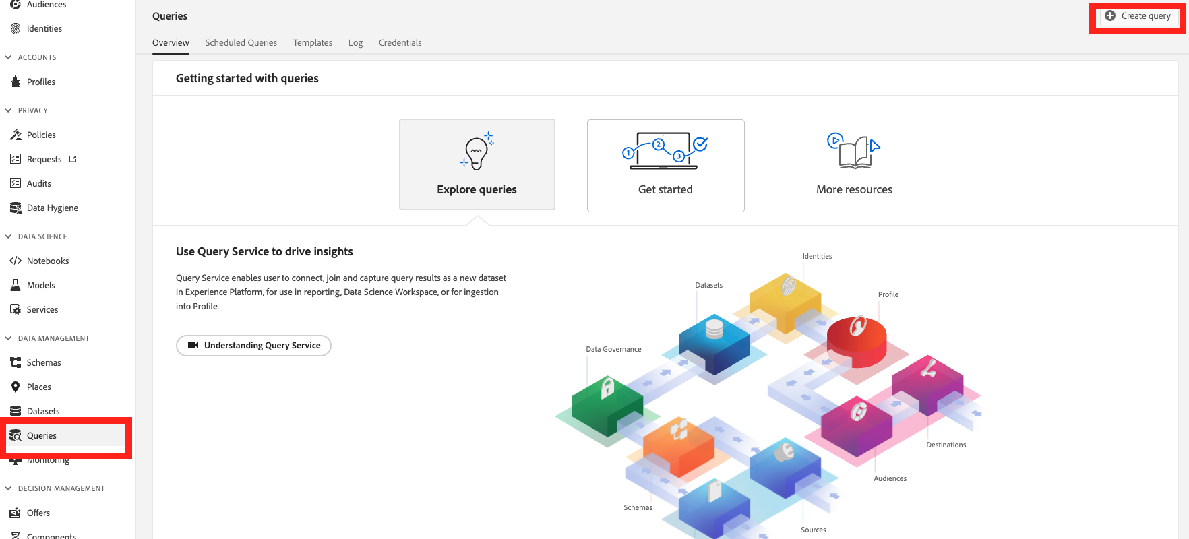Image resolution: width=1189 pixels, height=539 pixels.
Task: Open the Audits icon in sidebar
Action: pos(16,183)
